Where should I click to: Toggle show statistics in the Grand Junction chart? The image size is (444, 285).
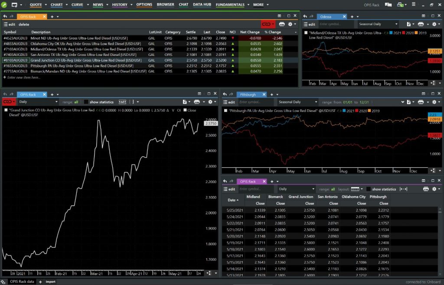(86, 102)
